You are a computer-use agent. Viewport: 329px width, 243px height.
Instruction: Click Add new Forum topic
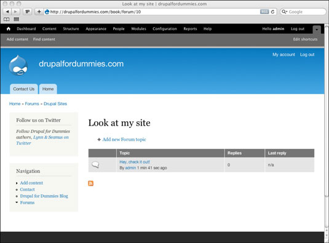click(x=124, y=139)
